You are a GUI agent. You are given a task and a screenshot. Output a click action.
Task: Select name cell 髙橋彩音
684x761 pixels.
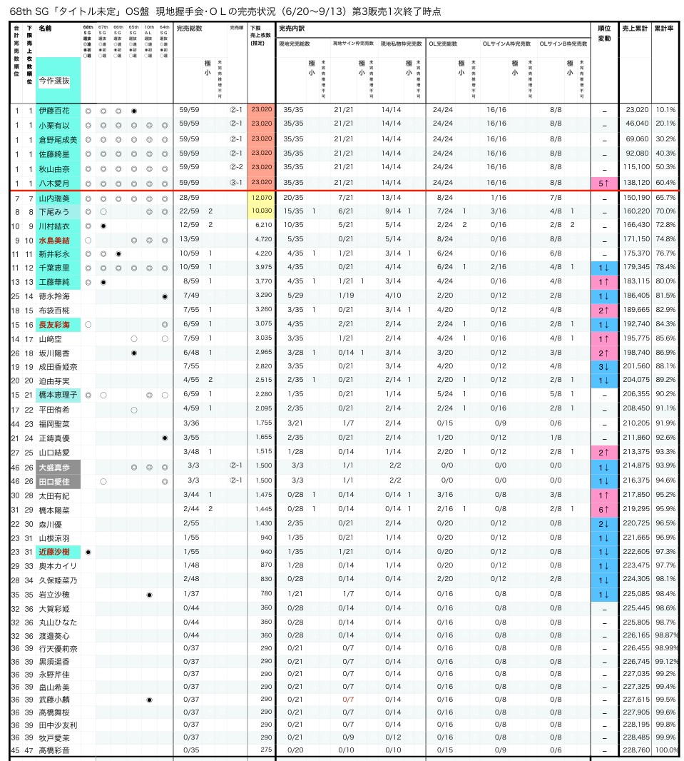(x=58, y=750)
